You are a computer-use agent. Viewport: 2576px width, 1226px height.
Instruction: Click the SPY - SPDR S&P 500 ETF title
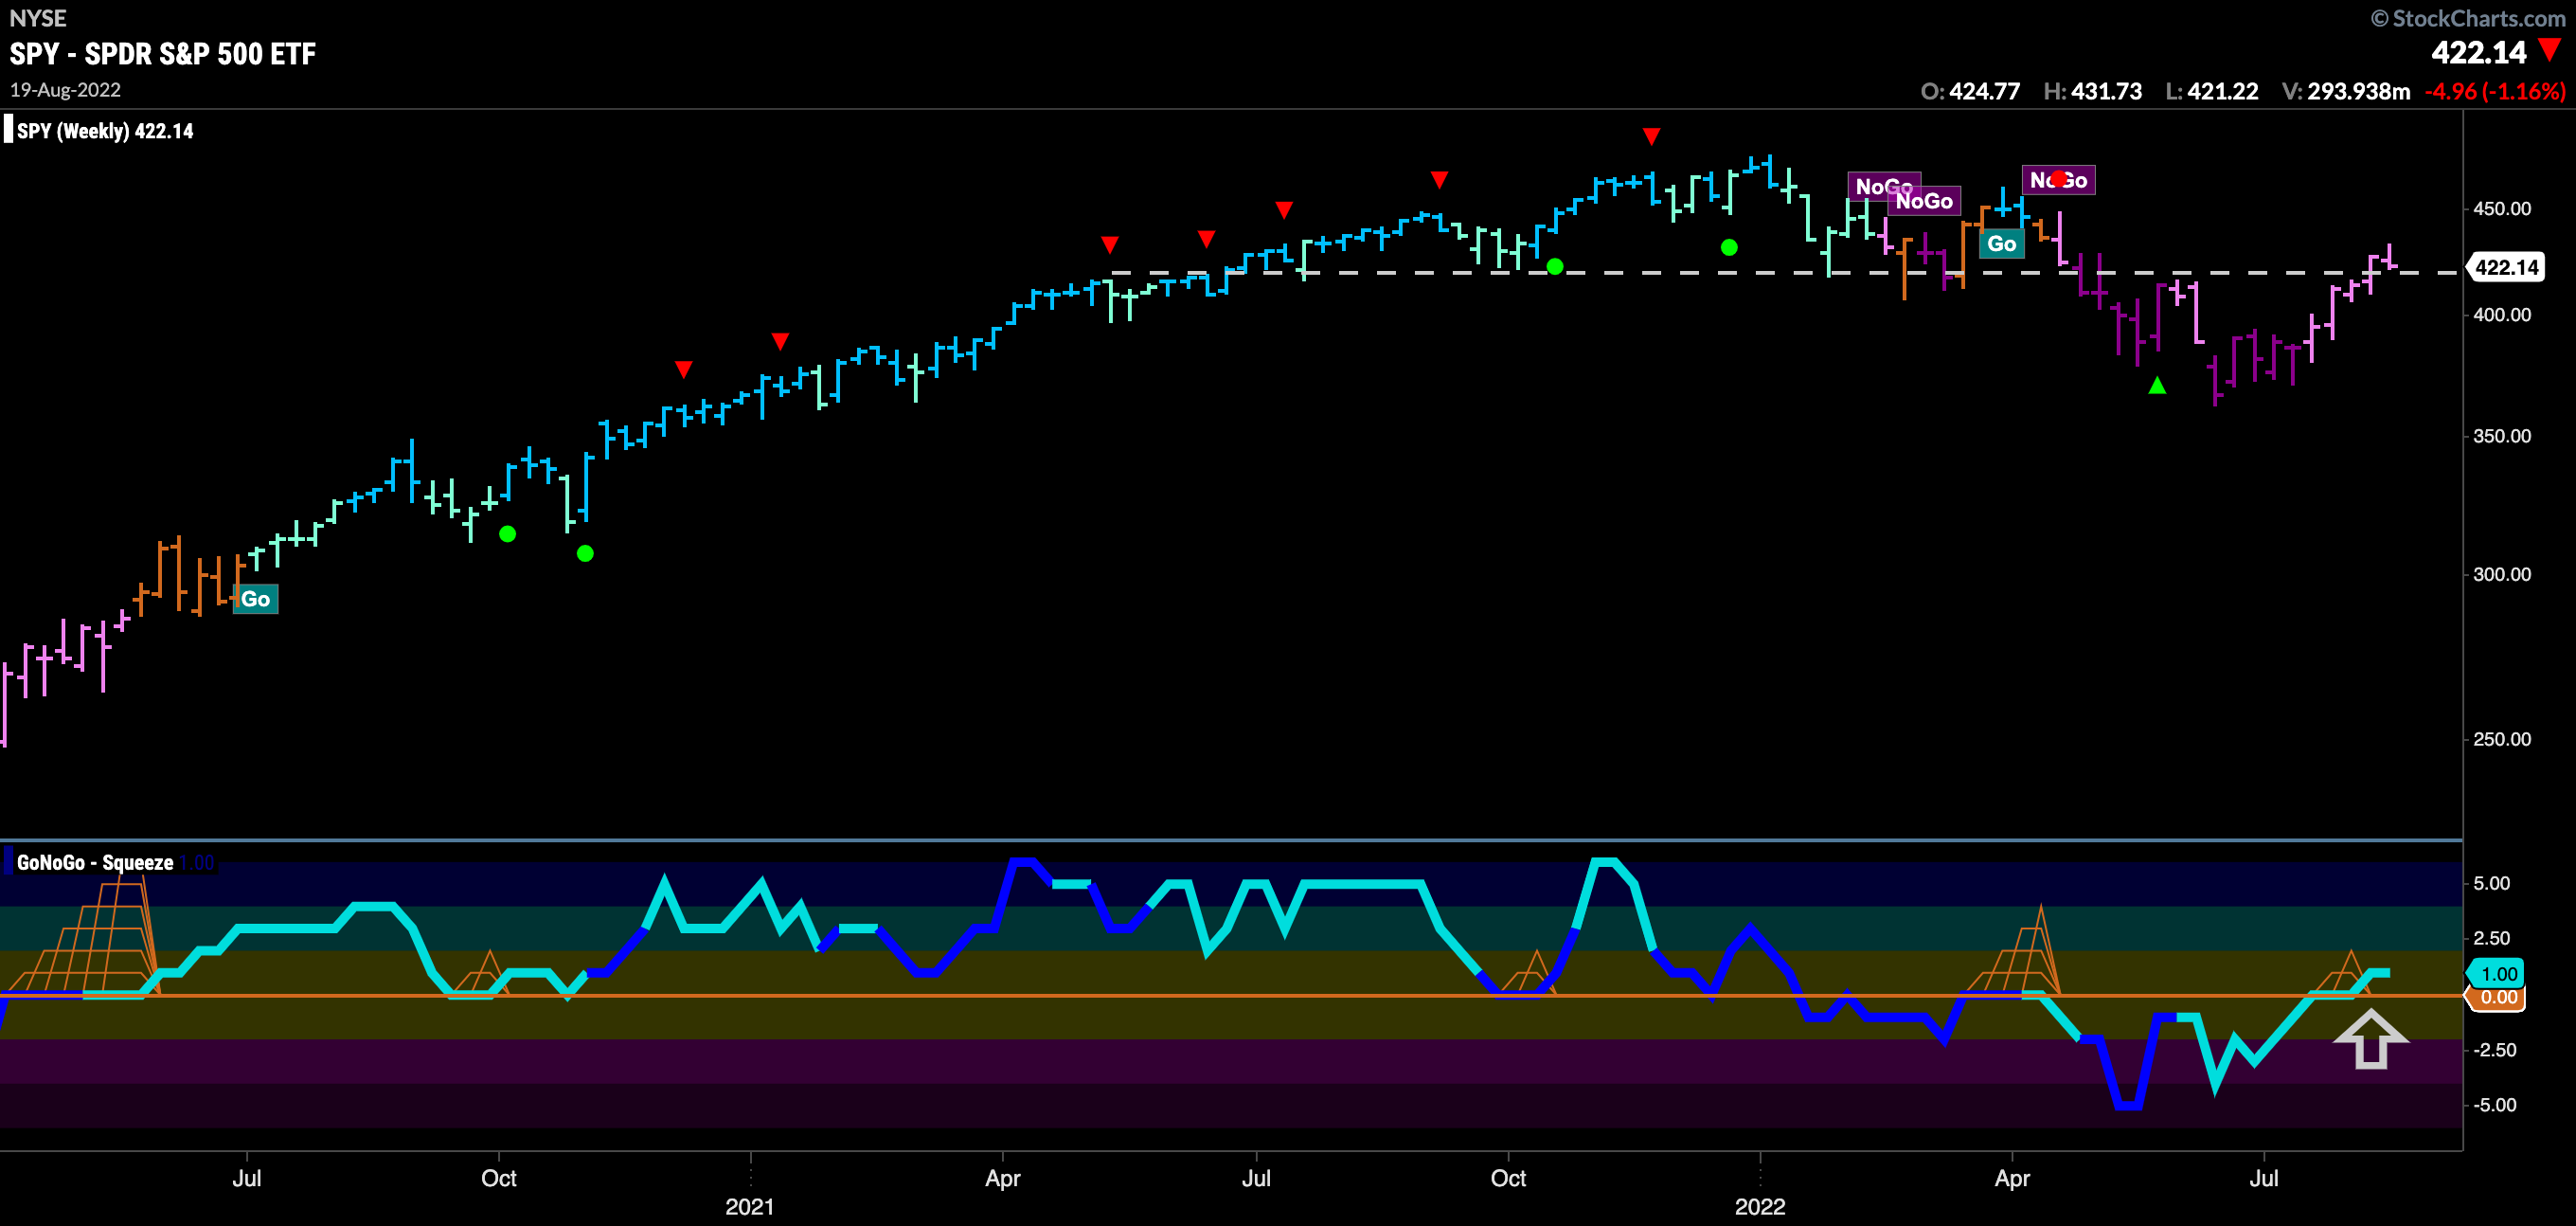(163, 53)
